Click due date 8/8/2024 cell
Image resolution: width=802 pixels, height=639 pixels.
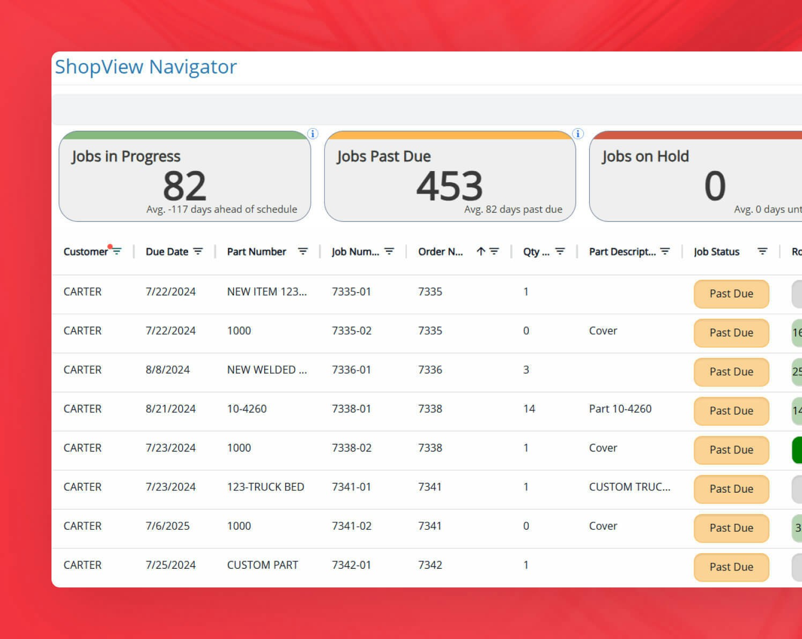point(167,370)
